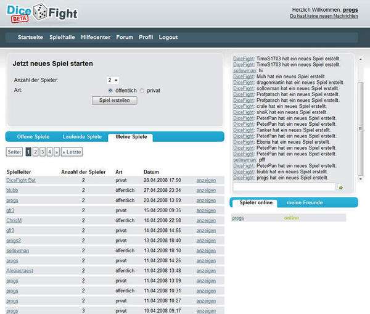Click anzeigen for 13.04.2008 18:40 game
Screen dimensions: 370x314
[206, 241]
